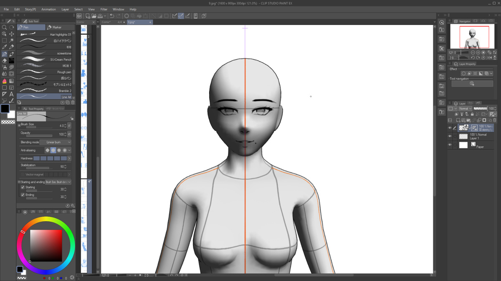Select the Eraser tool
Viewport: 501px width, 281px height.
(4, 61)
